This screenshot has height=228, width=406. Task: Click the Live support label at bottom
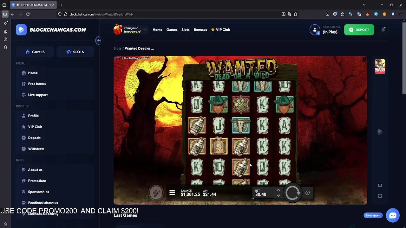[373, 216]
